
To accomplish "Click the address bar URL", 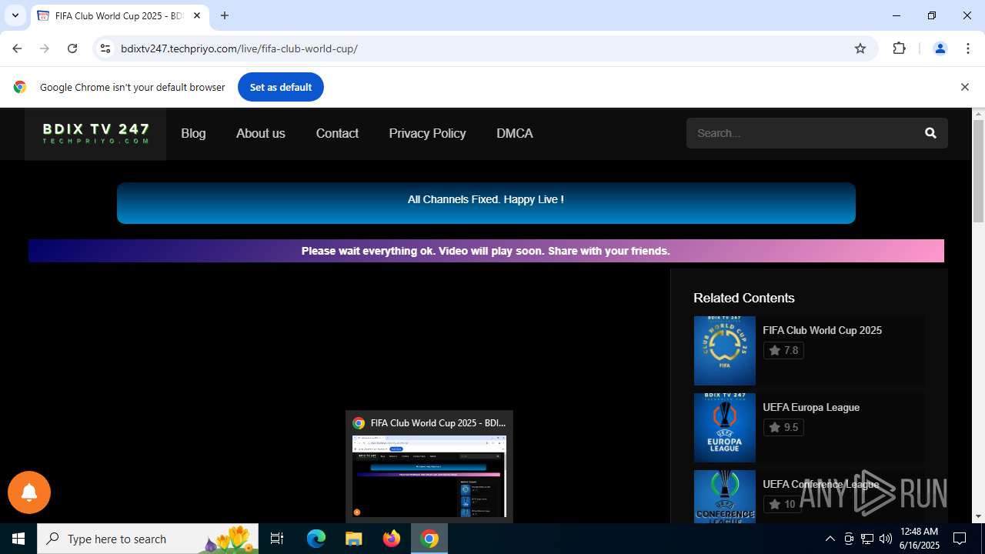I will 239,48.
